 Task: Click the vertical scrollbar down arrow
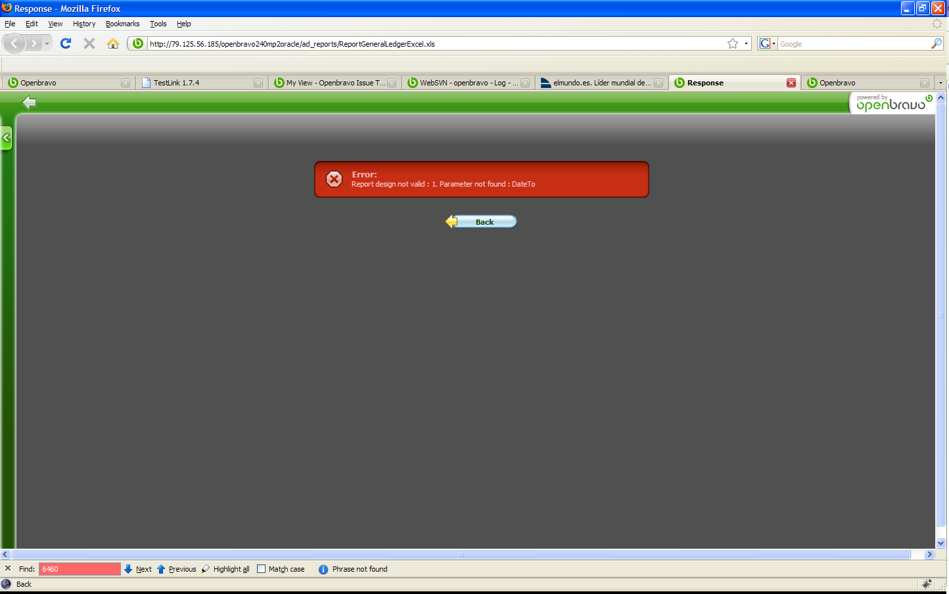click(x=940, y=543)
